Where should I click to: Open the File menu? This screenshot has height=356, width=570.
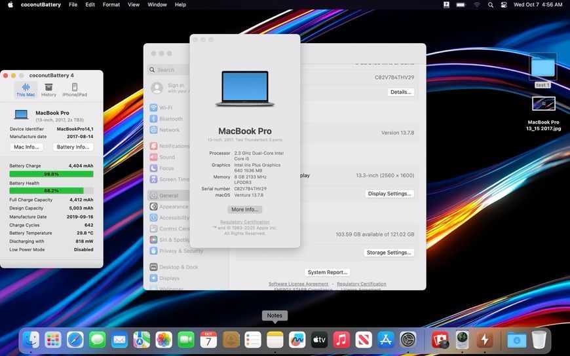(73, 5)
